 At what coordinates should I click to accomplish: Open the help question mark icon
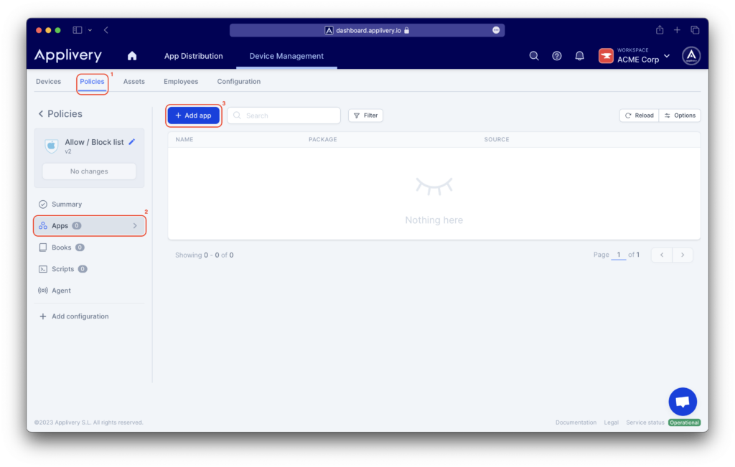(x=557, y=56)
